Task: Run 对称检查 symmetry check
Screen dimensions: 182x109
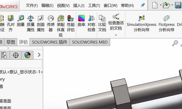Action: [x=91, y=23]
